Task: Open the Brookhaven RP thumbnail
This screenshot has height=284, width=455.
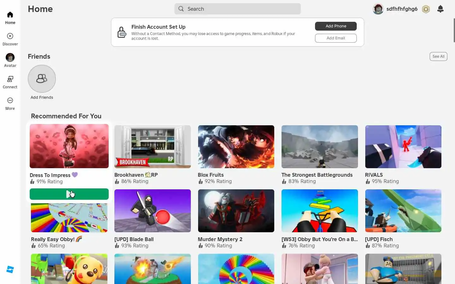Action: click(x=153, y=147)
